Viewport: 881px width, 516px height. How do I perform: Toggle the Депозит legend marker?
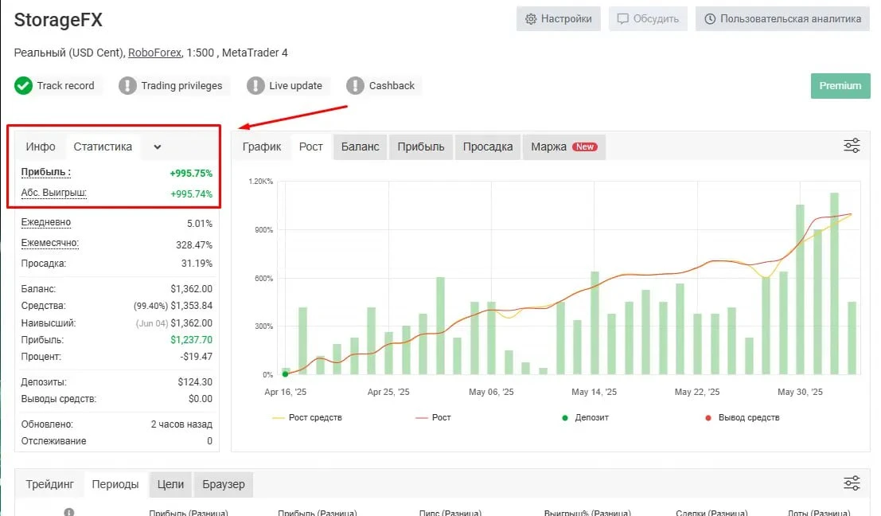pyautogui.click(x=585, y=417)
